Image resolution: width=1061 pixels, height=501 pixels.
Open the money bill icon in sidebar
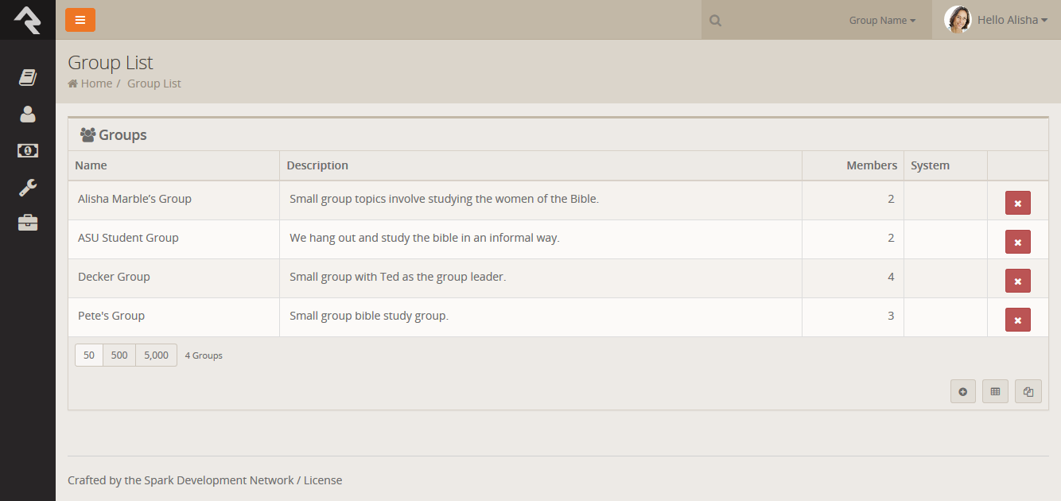[x=28, y=150]
